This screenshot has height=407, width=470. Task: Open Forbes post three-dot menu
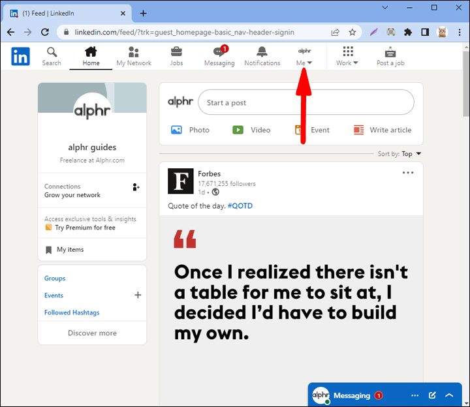pyautogui.click(x=408, y=173)
